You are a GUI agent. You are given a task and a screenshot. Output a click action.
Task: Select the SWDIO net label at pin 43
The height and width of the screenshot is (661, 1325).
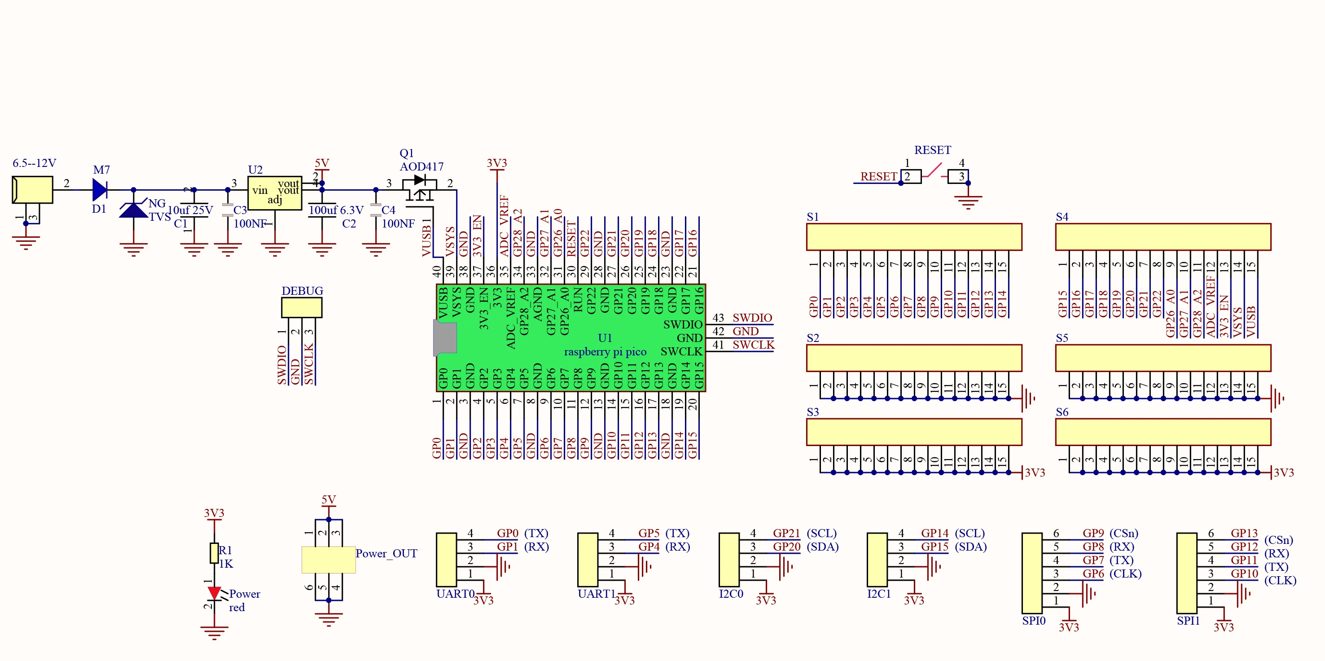[752, 318]
